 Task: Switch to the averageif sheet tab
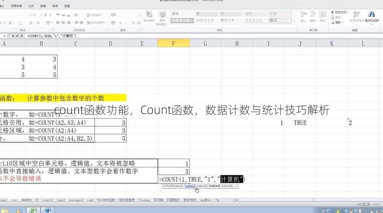[76, 200]
